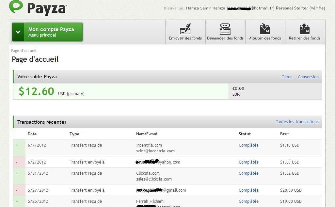Click Complétée status for 5/27/2012 transfer
Image resolution: width=335 pixels, height=207 pixels.
coord(249,190)
